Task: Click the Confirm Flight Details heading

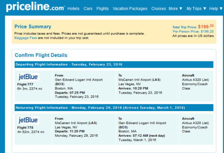Action: click(x=41, y=55)
